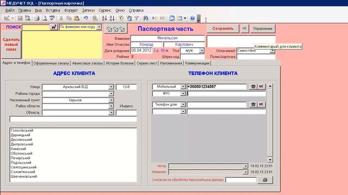
Task: Click the Apply Filter funnel icon
Action: tap(136, 18)
